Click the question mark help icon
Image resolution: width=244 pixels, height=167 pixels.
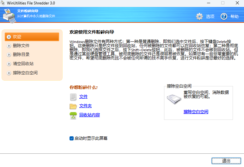click(x=224, y=16)
